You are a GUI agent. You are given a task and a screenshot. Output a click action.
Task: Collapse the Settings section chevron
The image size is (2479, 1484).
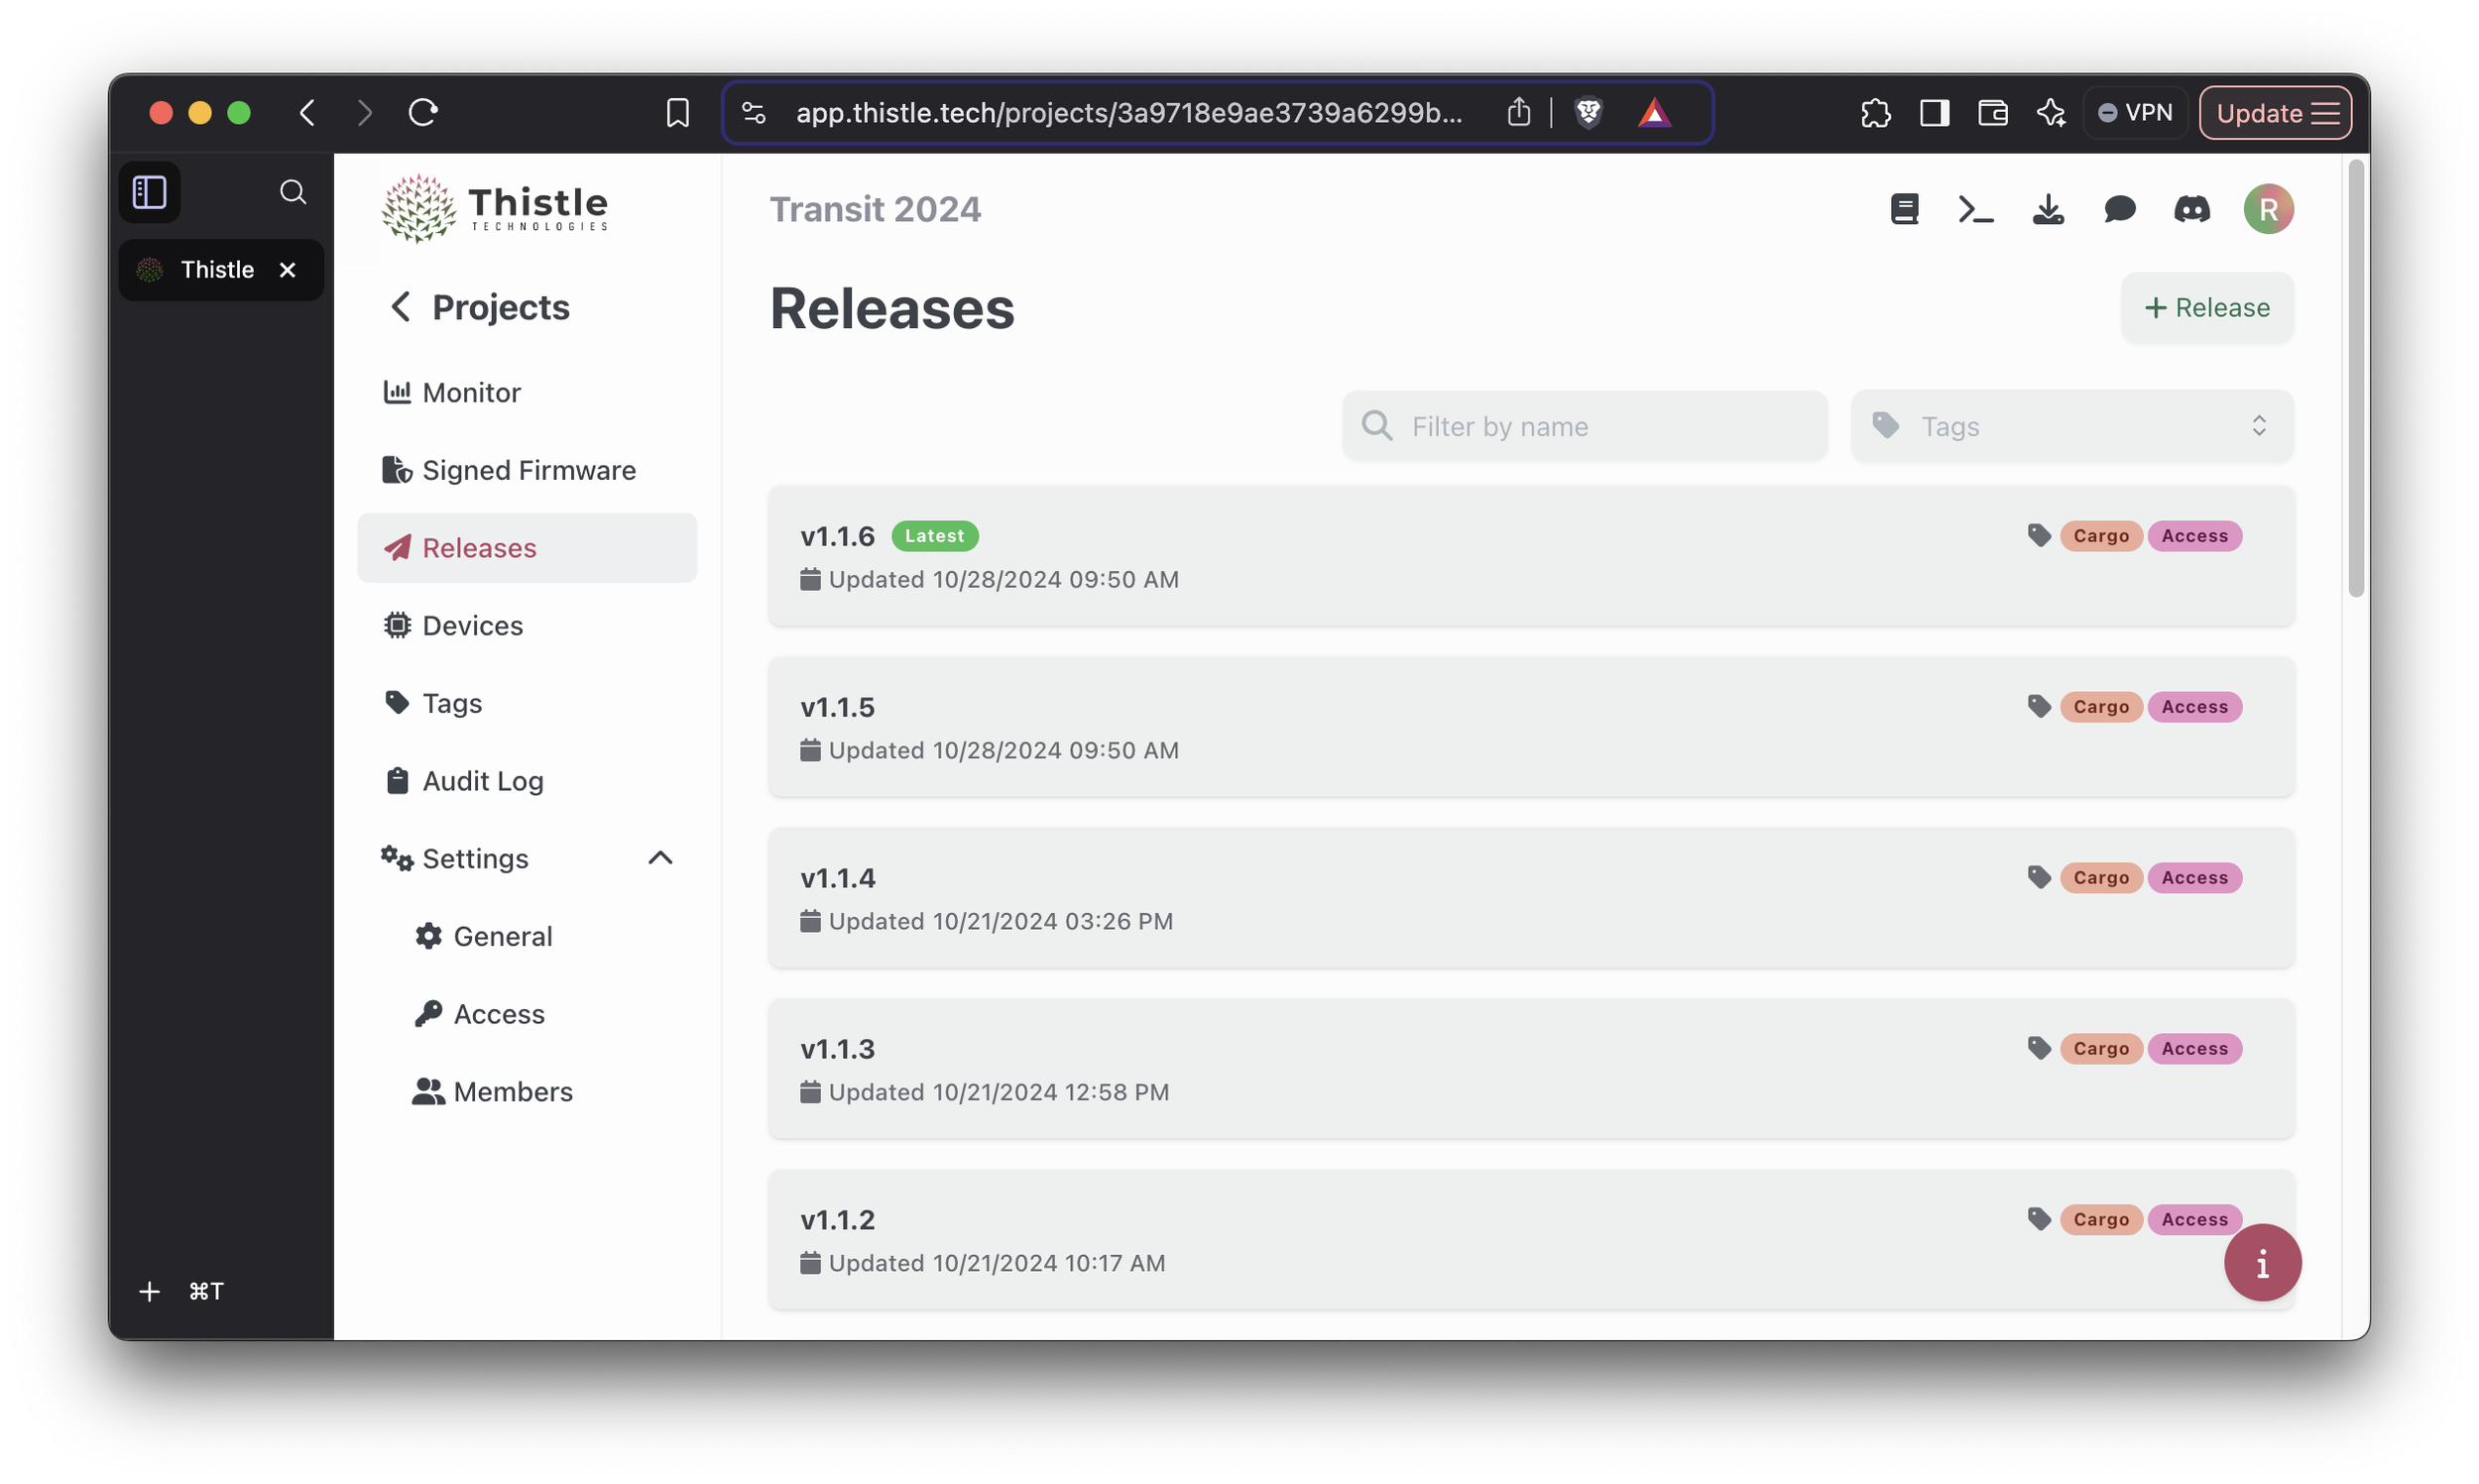tap(660, 857)
